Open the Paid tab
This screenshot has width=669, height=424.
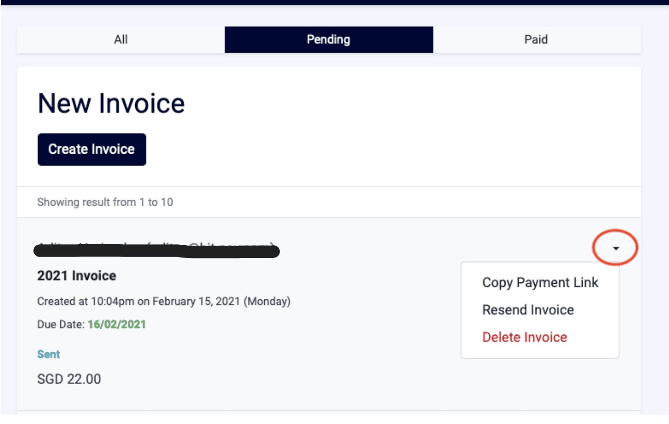coord(537,39)
